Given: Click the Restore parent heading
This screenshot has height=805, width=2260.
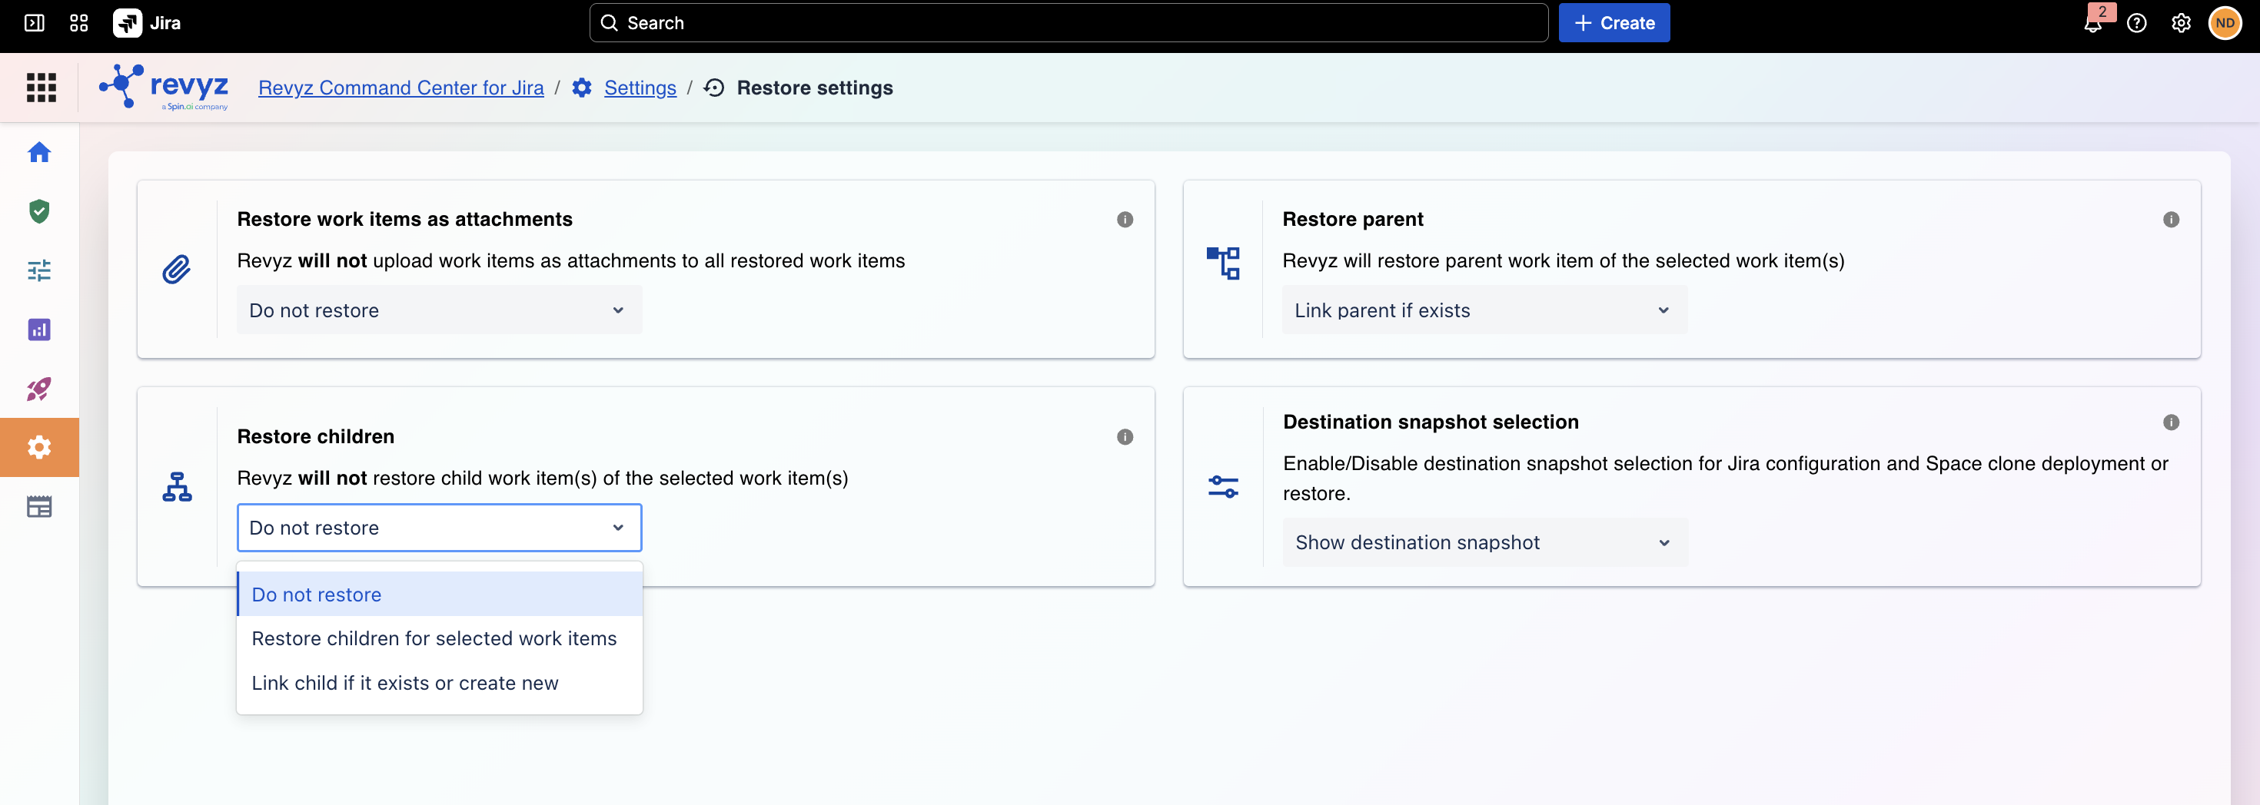Looking at the screenshot, I should [x=1353, y=219].
